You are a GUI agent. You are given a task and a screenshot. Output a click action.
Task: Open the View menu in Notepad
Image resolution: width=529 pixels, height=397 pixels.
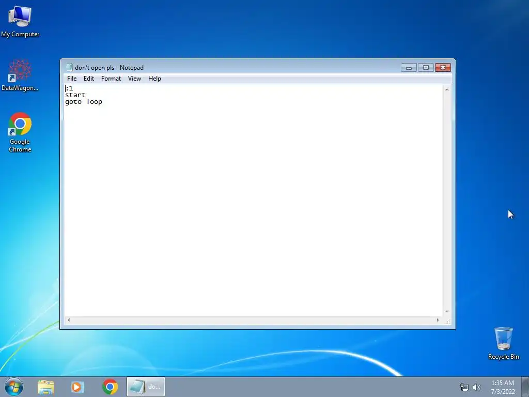pyautogui.click(x=134, y=79)
